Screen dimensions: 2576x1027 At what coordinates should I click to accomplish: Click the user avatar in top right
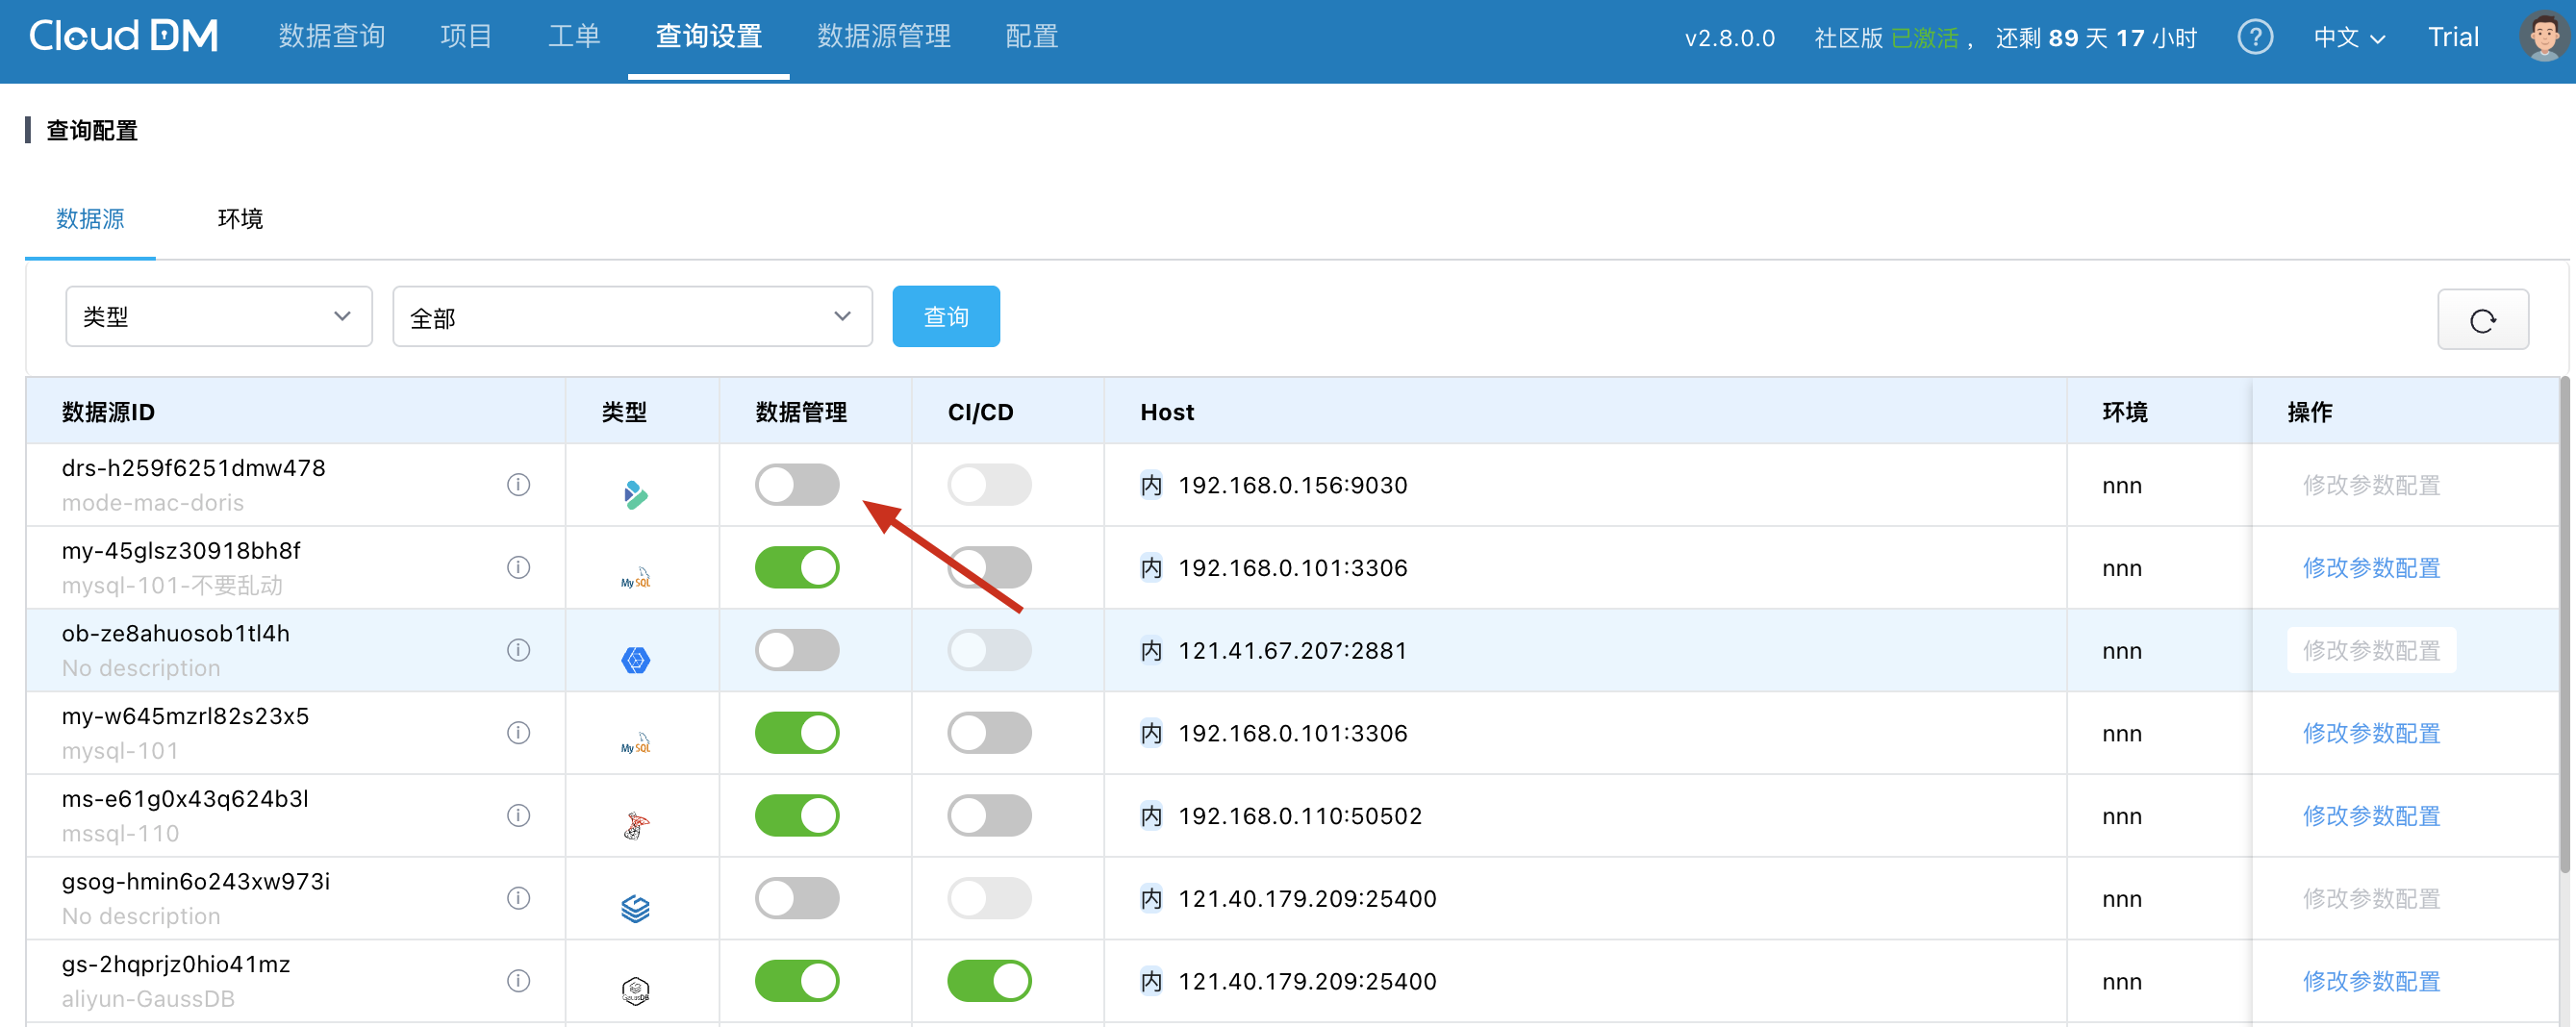[2543, 38]
